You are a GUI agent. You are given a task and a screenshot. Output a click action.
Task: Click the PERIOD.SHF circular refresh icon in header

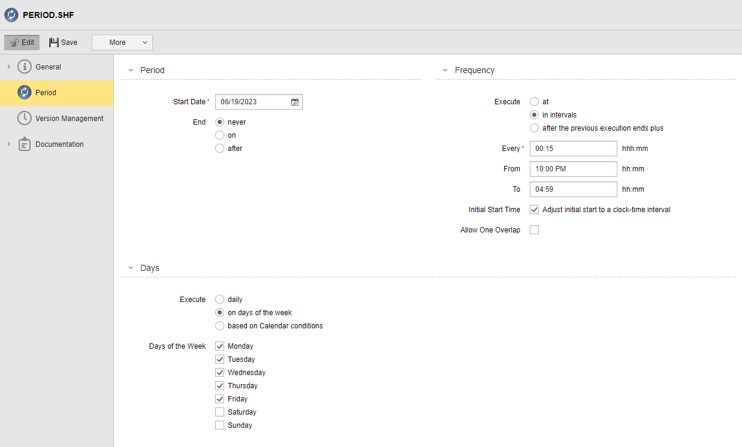tap(11, 14)
